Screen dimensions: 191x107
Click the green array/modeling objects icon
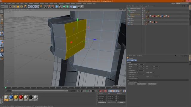[x=68, y=7]
